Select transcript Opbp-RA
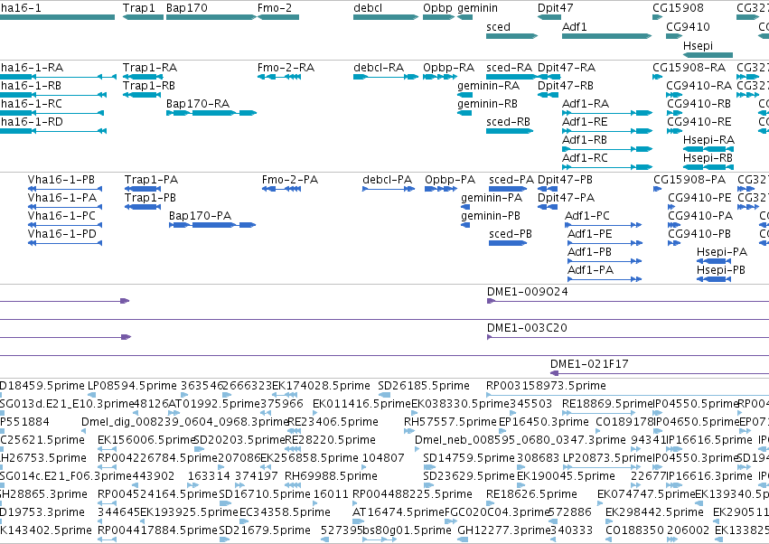The height and width of the screenshot is (544, 769). click(x=440, y=77)
